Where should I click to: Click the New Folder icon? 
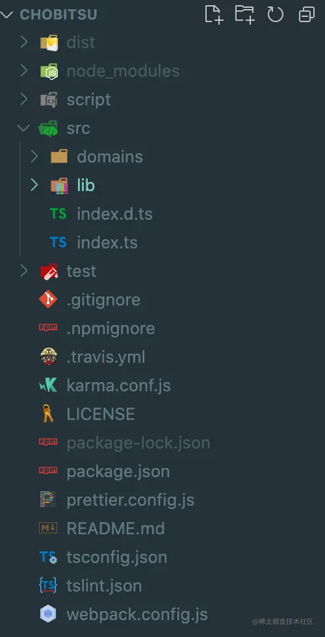coord(244,14)
